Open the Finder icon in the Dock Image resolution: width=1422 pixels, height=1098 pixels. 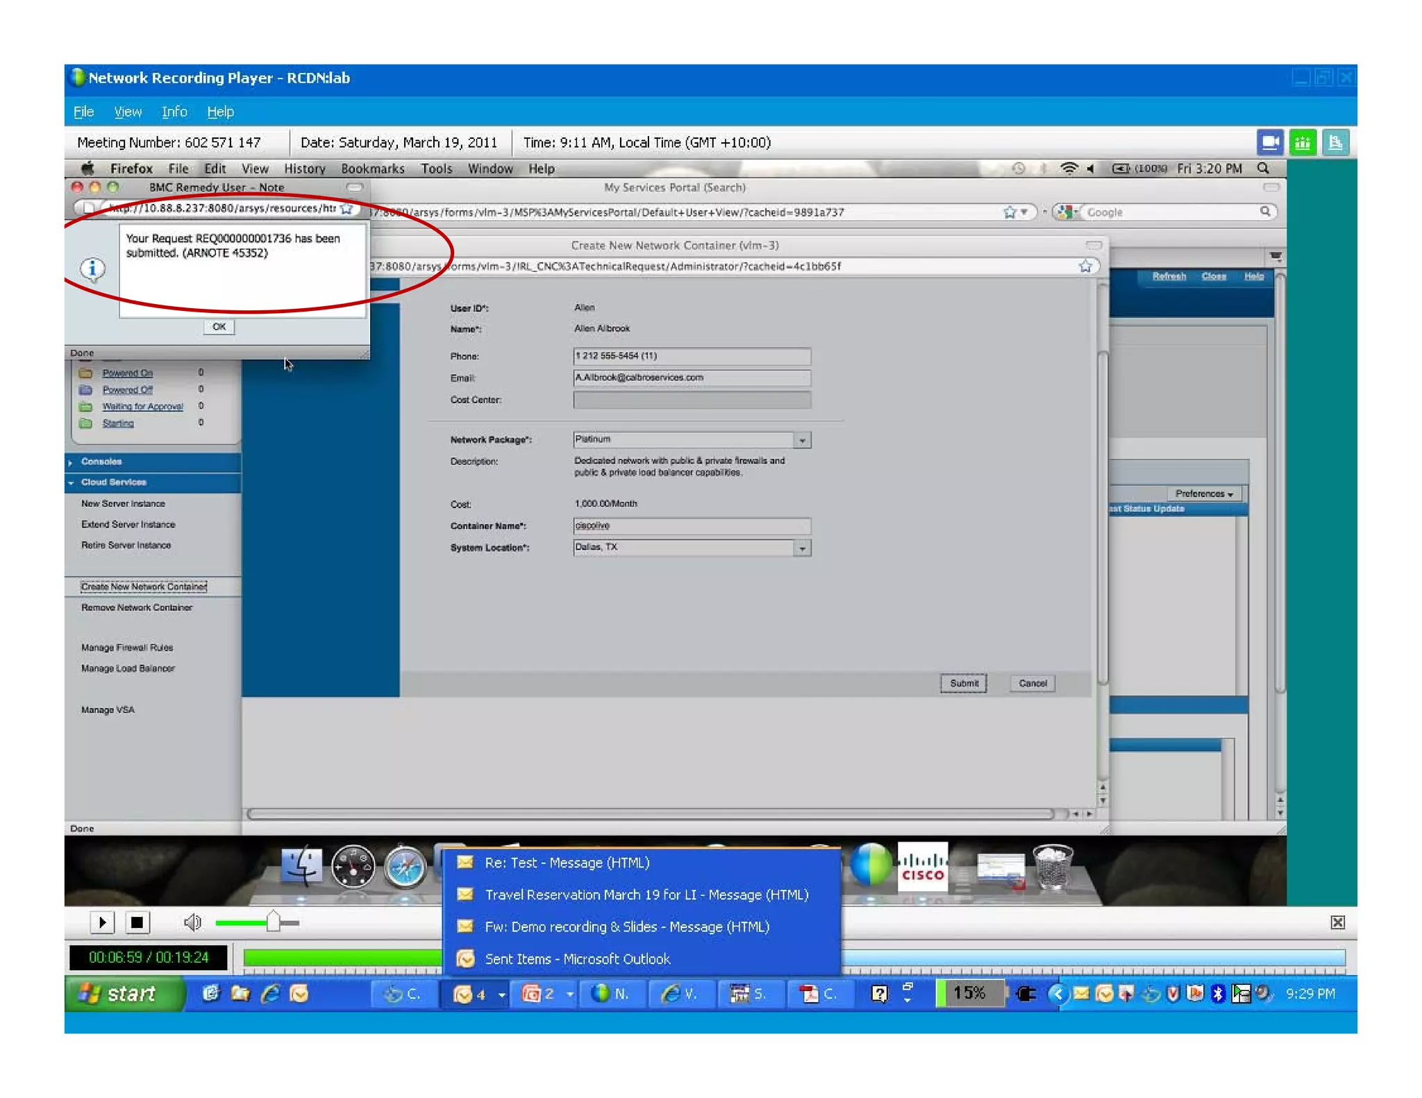pyautogui.click(x=301, y=867)
